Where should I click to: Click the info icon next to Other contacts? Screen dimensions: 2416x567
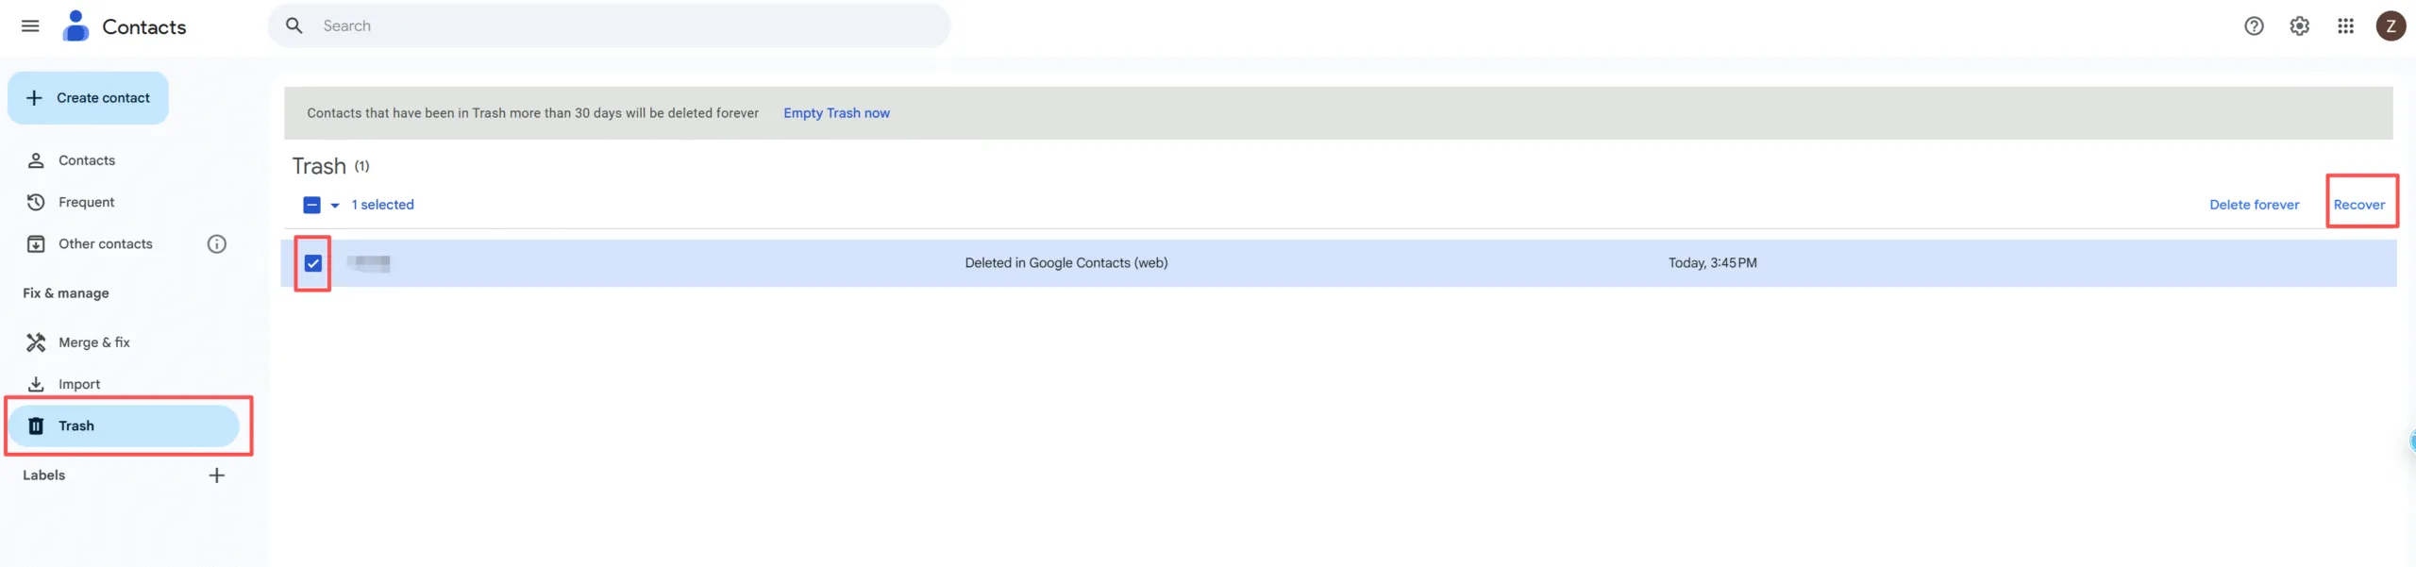pos(217,244)
